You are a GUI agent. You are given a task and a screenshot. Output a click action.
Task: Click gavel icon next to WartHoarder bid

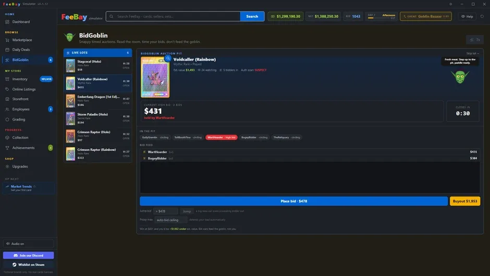pyautogui.click(x=144, y=152)
